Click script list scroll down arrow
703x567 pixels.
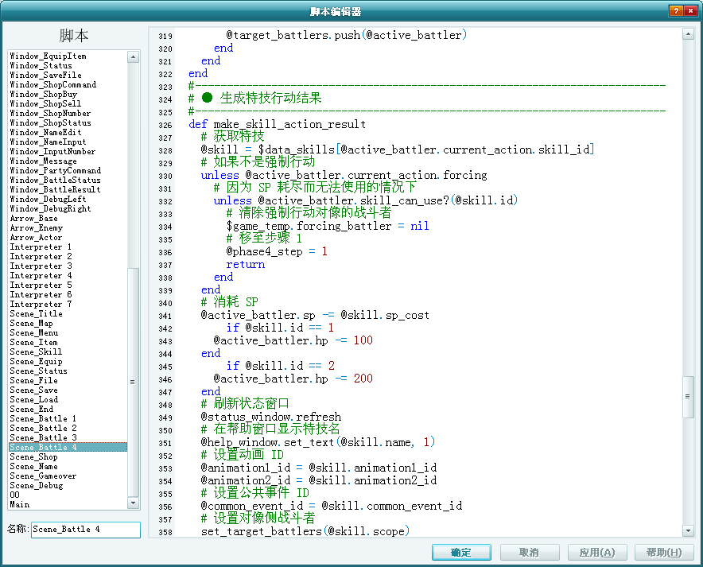133,503
